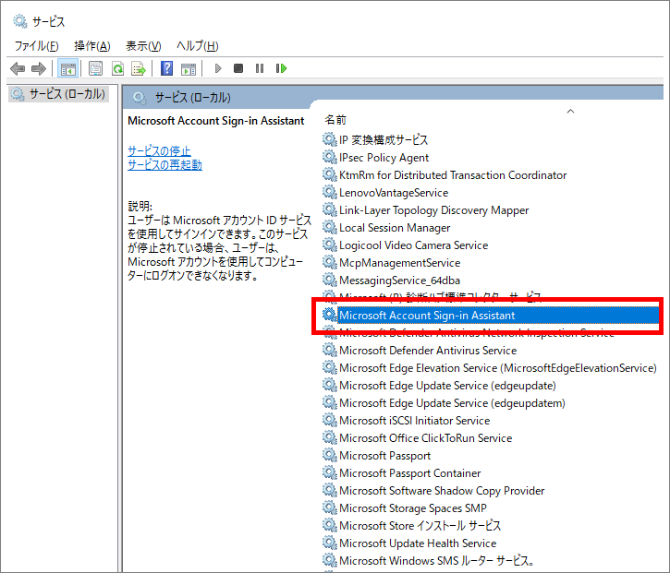Image resolution: width=670 pixels, height=573 pixels.
Task: Click the Stop service square icon
Action: pos(238,68)
